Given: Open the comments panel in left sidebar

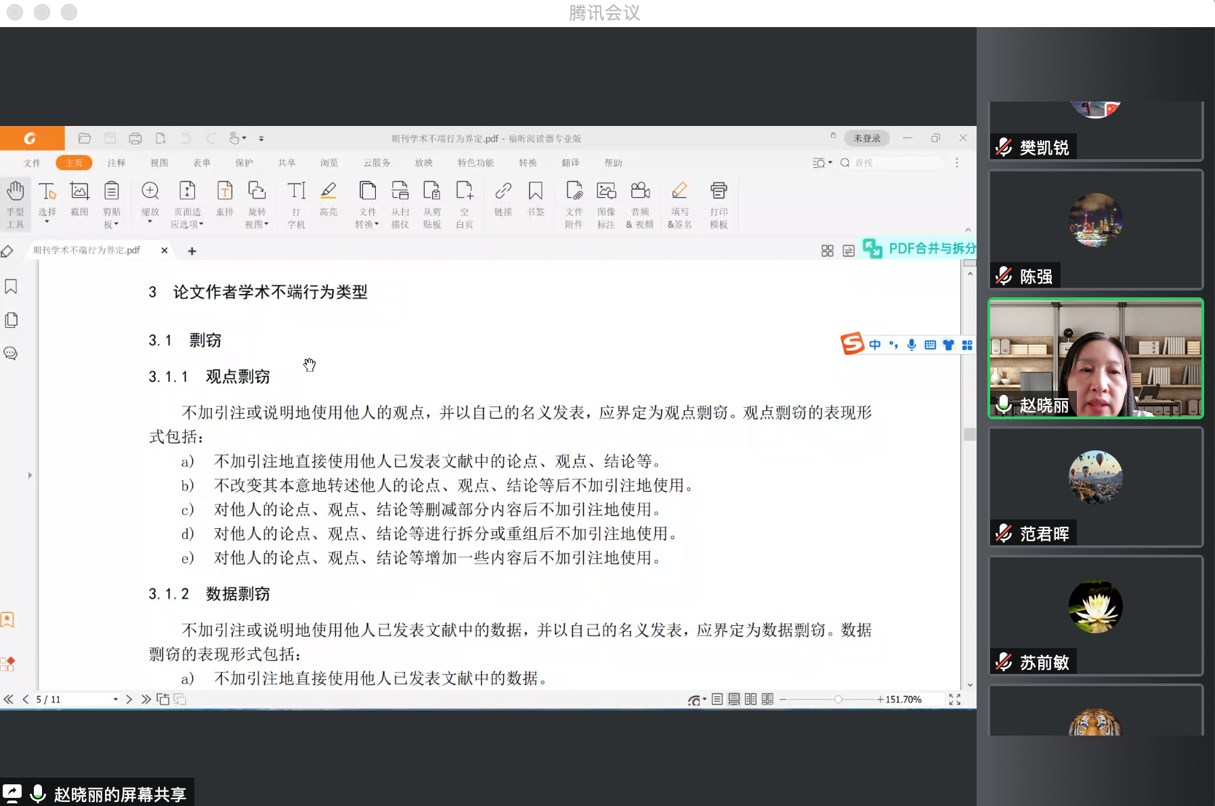Looking at the screenshot, I should pyautogui.click(x=11, y=353).
